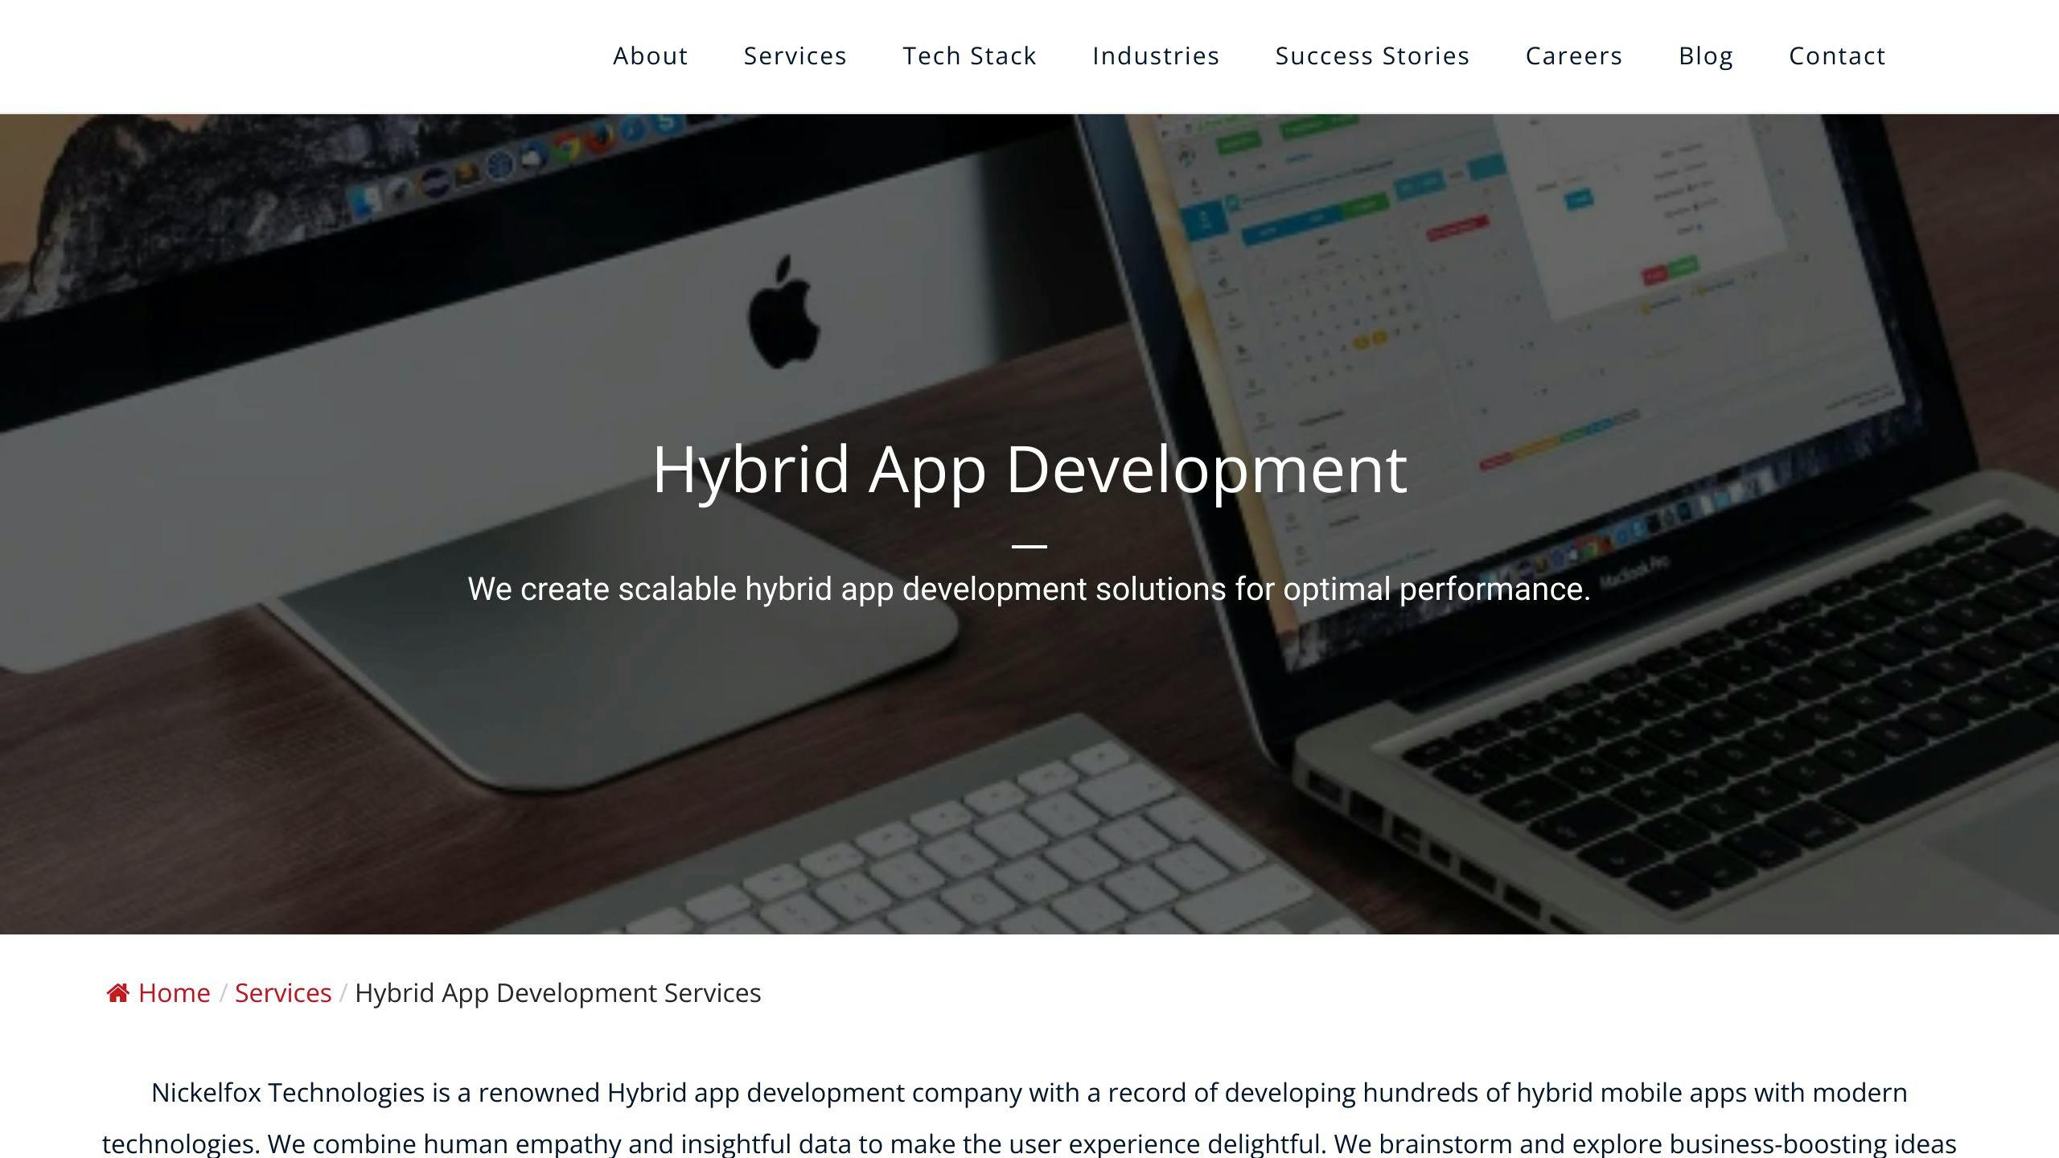Click the red home icon in breadcrumb
The height and width of the screenshot is (1158, 2059).
[x=119, y=992]
